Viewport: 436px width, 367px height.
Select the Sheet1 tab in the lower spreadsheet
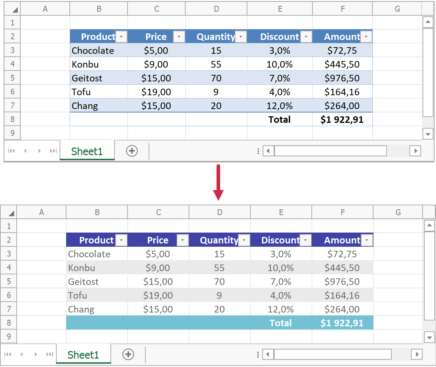83,355
